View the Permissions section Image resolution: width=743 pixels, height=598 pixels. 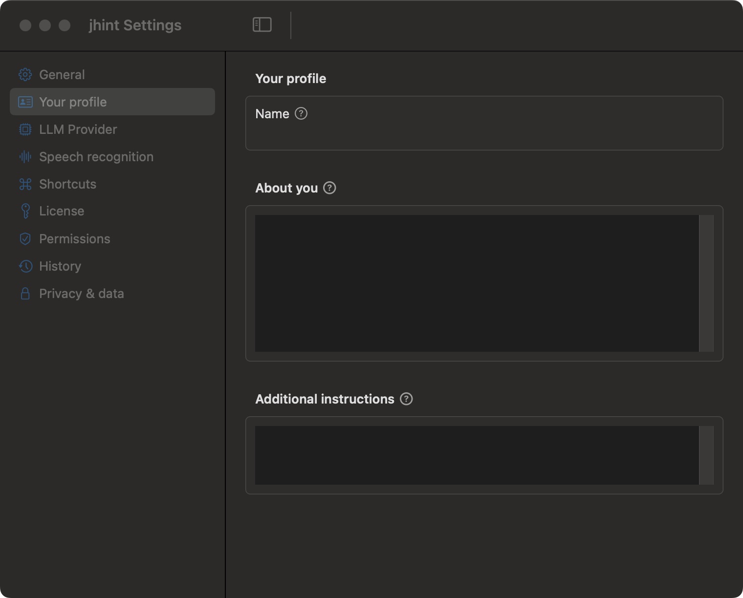112,239
